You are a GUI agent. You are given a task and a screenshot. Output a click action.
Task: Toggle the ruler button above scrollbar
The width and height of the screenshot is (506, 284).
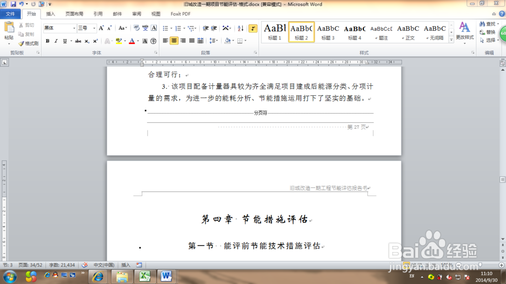pos(502,63)
